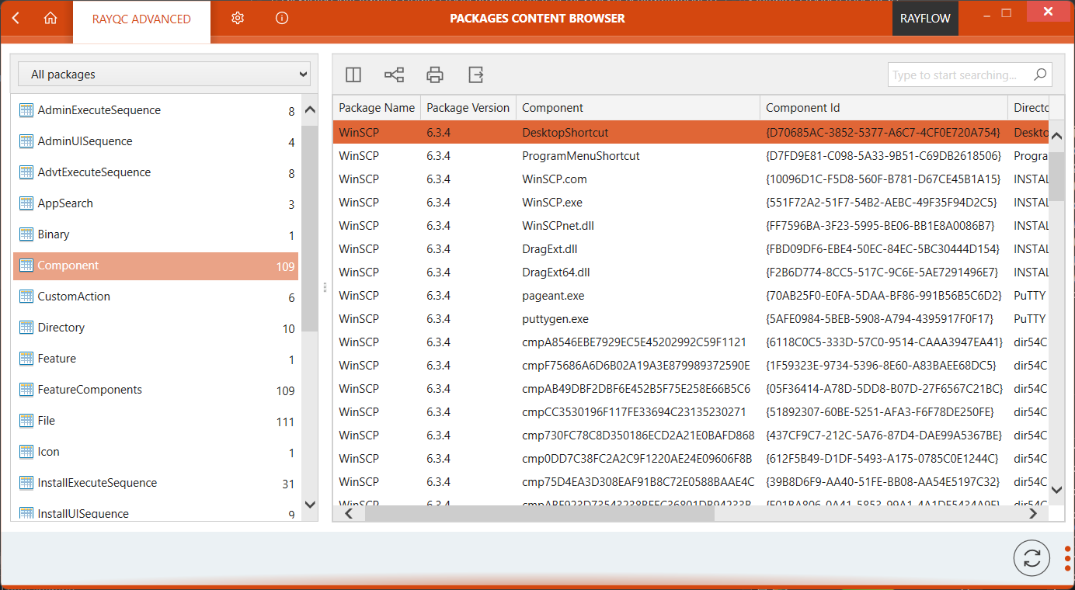This screenshot has width=1075, height=590.
Task: Click Component Id {10096D1C-F5D8-560F-B781-D67CE45B1A15}
Action: 883,179
